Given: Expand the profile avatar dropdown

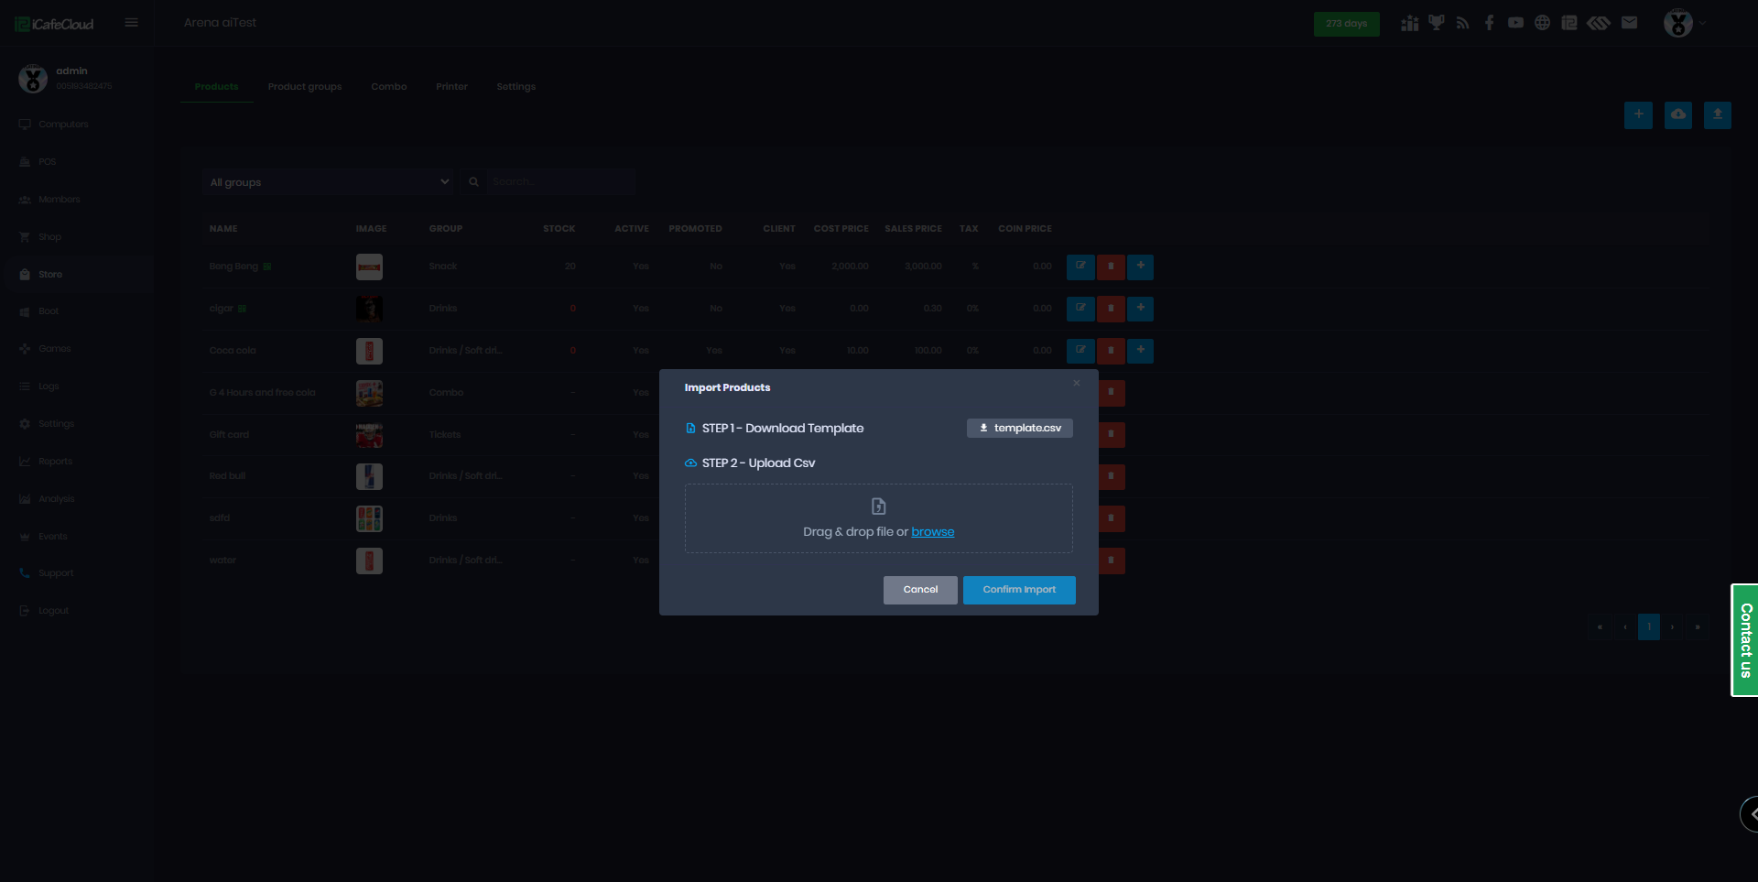Looking at the screenshot, I should pos(1684,23).
